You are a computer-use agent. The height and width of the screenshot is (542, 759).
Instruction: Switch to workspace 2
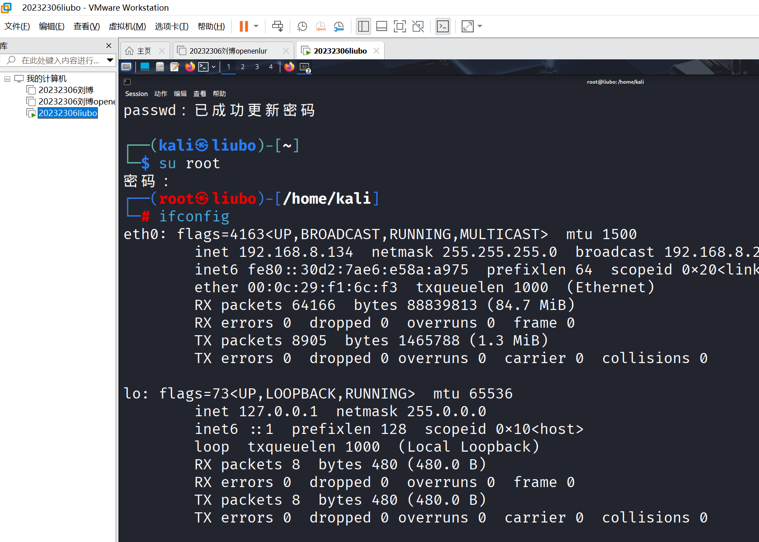[x=243, y=67]
